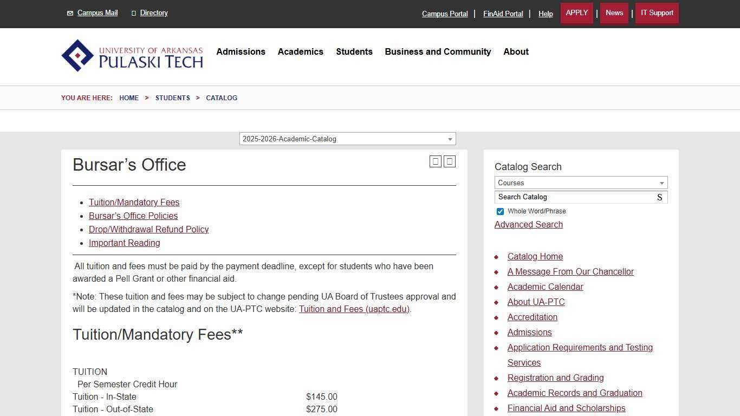Open the IT Support button

(657, 13)
